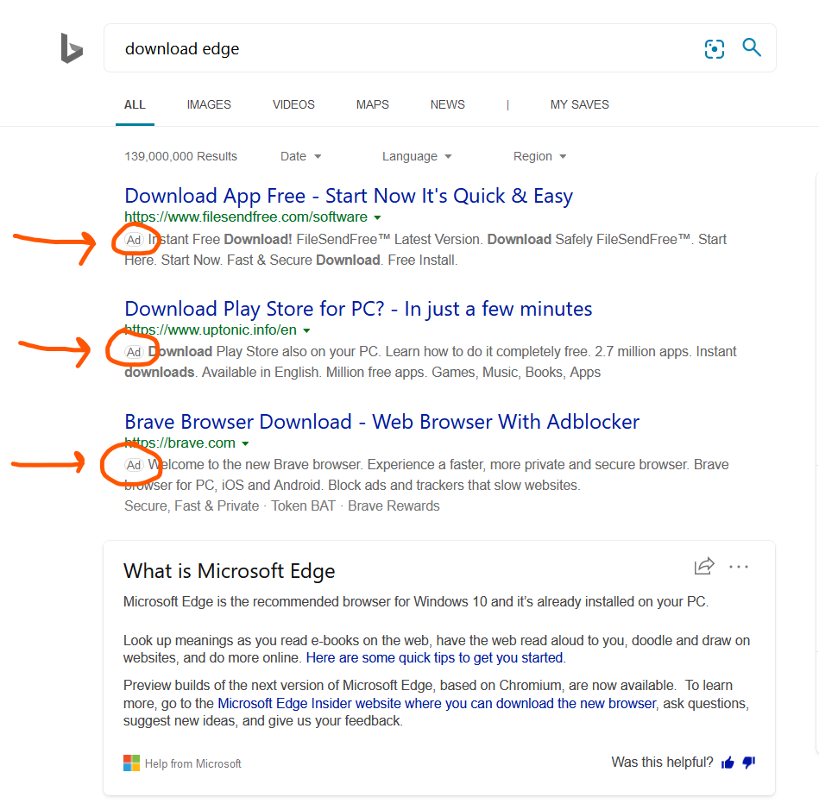Viewport: 819px width, 810px height.
Task: Click the Microsoft logo icon
Action: [x=131, y=763]
